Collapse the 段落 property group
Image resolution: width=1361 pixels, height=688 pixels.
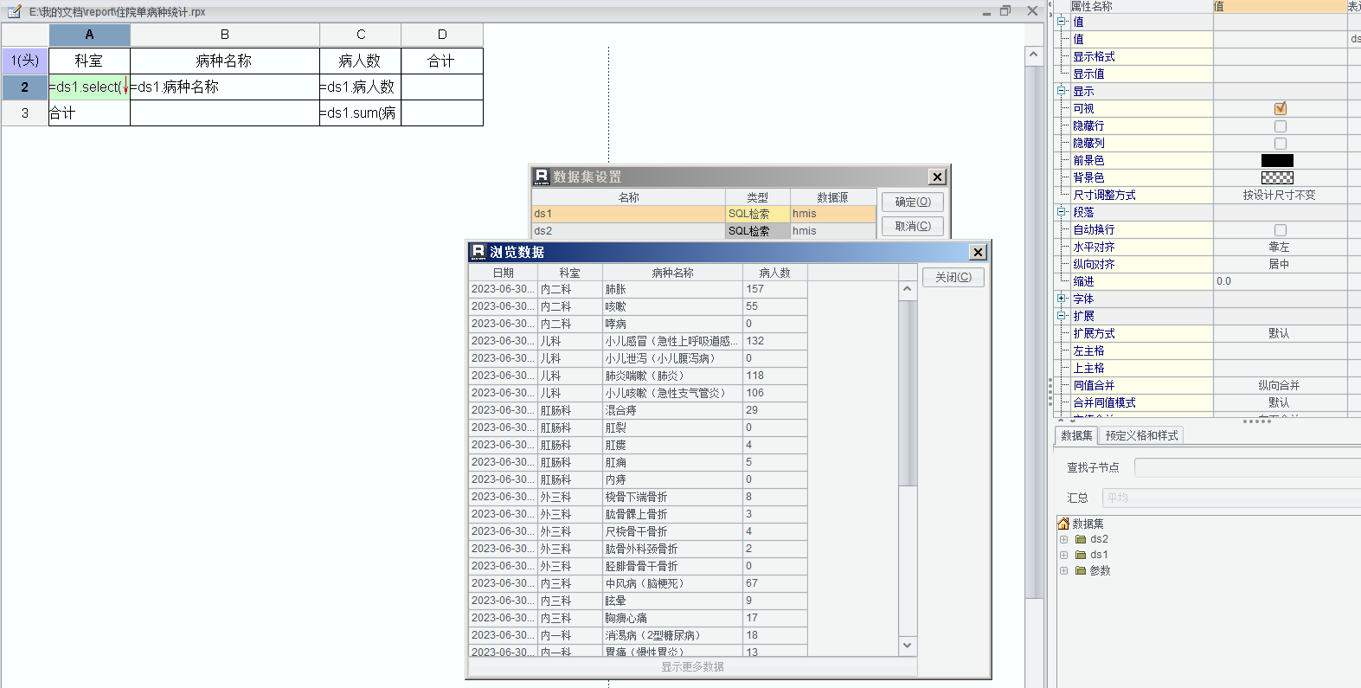pyautogui.click(x=1062, y=212)
